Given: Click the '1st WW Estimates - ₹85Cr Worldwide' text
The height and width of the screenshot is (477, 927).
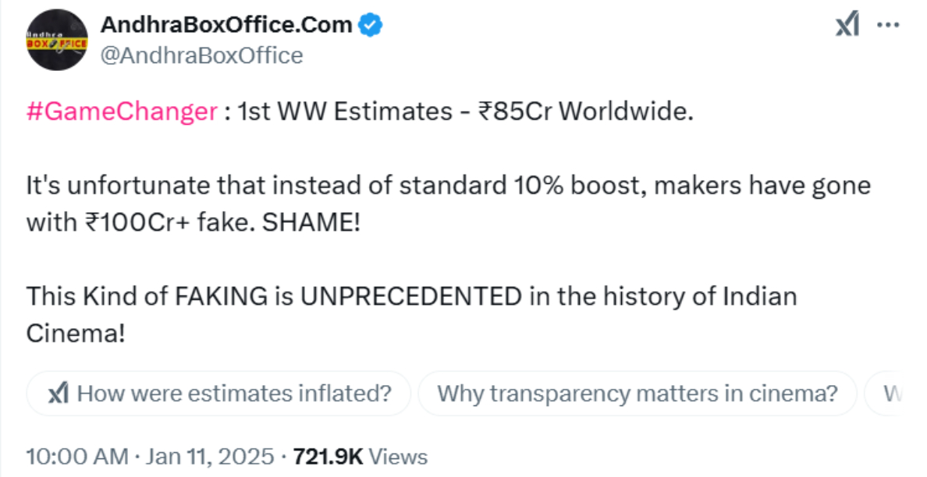Looking at the screenshot, I should click(465, 111).
